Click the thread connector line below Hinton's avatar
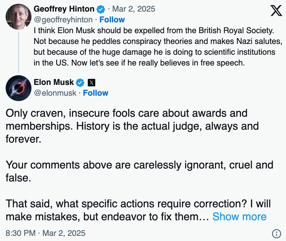The image size is (286, 241). point(19,52)
